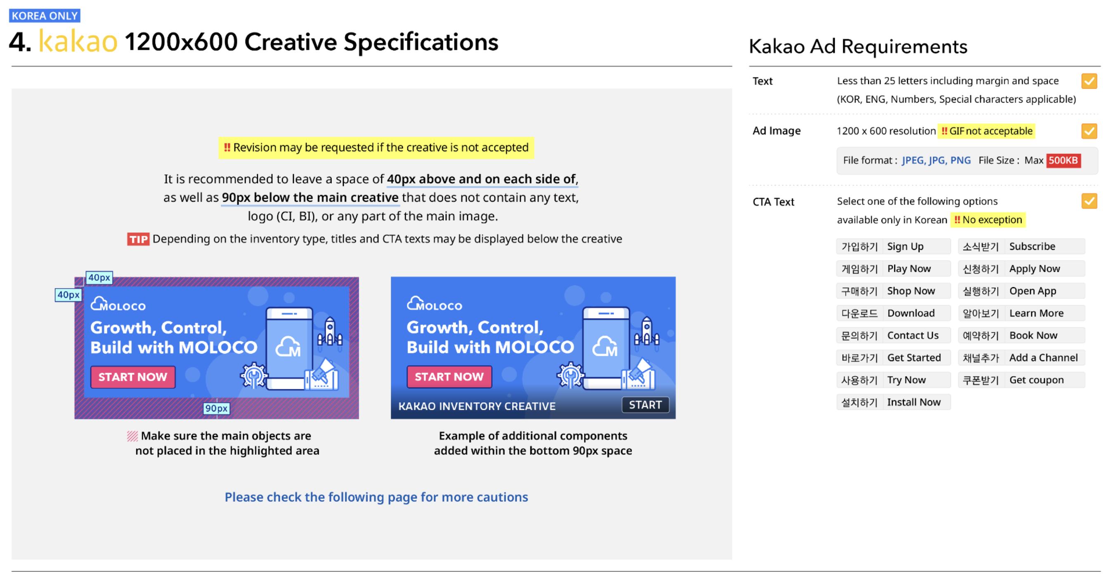1111x578 pixels.
Task: Click the red TIP badge icon
Action: tap(138, 239)
